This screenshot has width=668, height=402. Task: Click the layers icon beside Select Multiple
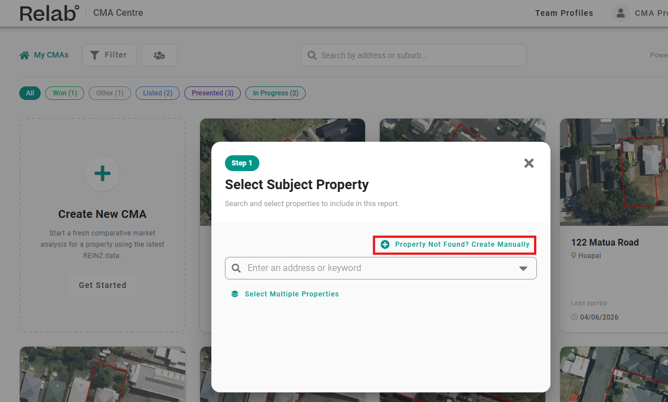pyautogui.click(x=235, y=294)
